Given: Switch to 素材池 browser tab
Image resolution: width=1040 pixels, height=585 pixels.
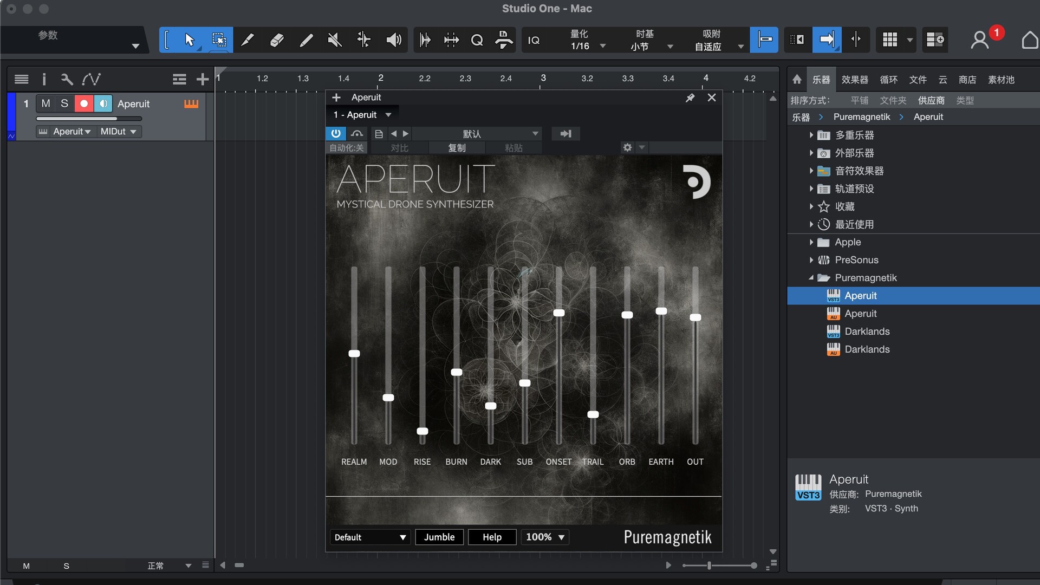Looking at the screenshot, I should point(1001,80).
